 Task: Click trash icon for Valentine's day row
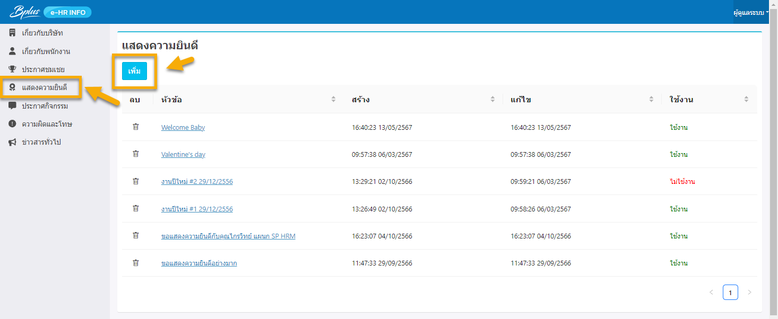(135, 154)
